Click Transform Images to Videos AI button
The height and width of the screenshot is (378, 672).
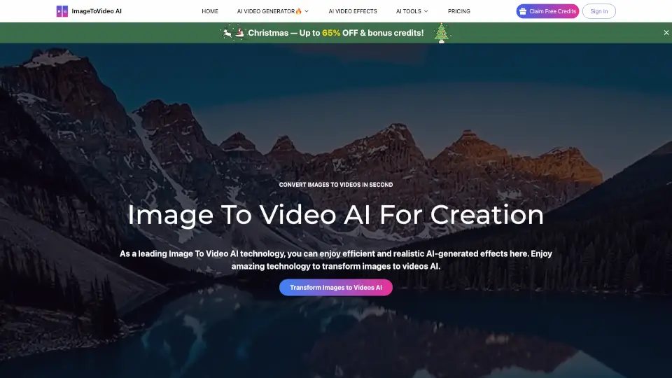click(x=335, y=288)
